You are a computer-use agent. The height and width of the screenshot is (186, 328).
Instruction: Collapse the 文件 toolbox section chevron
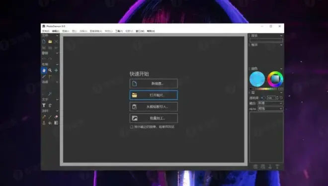57,36
